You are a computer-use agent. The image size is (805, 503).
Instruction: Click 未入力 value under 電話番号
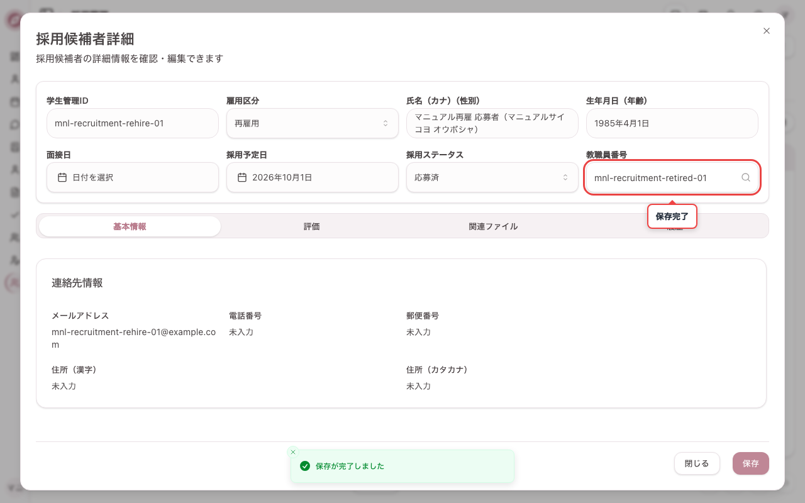[241, 332]
